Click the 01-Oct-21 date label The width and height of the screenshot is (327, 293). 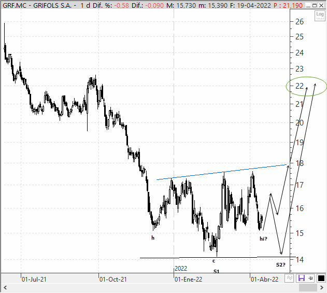[113, 279]
